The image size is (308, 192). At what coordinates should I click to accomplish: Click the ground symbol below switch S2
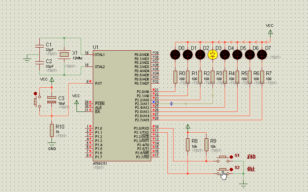[243, 185]
